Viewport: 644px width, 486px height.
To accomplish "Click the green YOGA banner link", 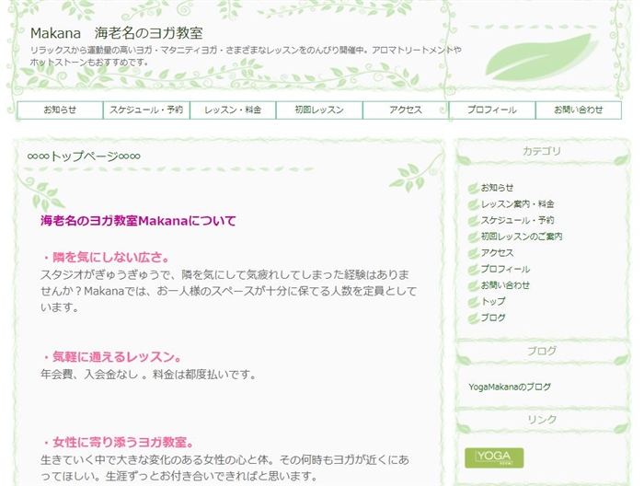I will pos(494,457).
